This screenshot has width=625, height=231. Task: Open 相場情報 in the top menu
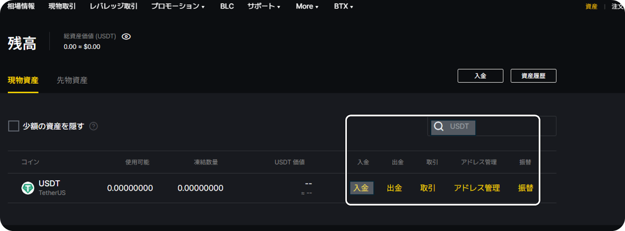21,6
